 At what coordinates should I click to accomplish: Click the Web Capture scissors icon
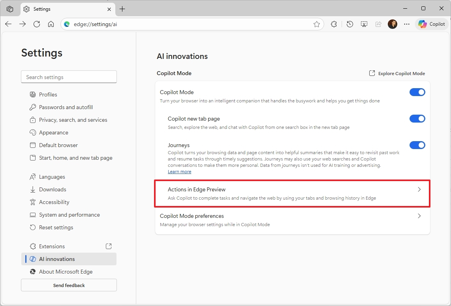(x=364, y=24)
